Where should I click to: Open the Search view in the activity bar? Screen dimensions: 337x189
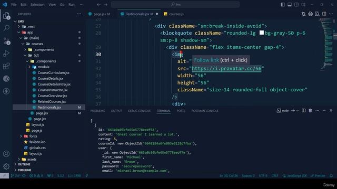[6, 28]
